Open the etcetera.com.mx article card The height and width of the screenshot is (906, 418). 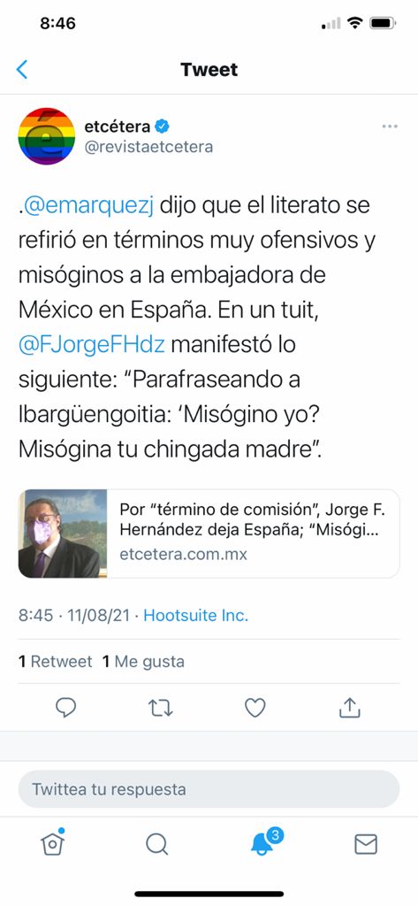pyautogui.click(x=209, y=534)
